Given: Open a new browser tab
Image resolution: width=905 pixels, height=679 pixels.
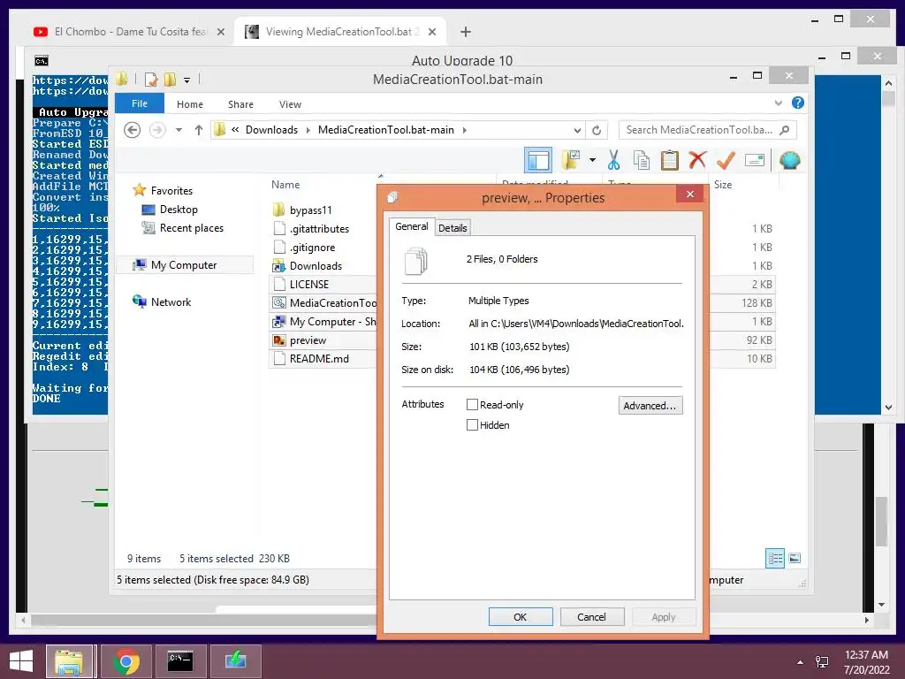Looking at the screenshot, I should [x=466, y=32].
